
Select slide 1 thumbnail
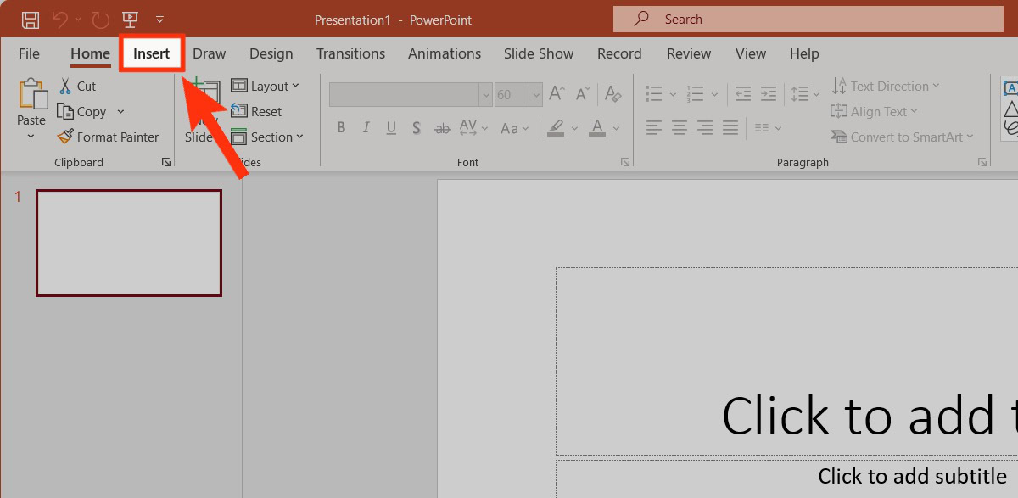tap(129, 243)
